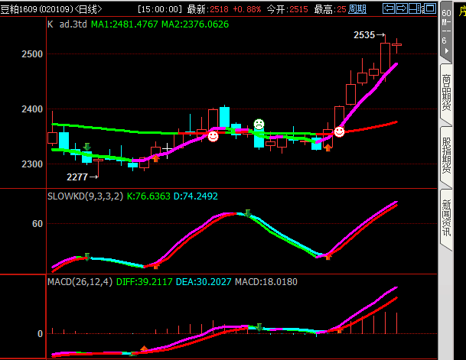Click the 最新:2518 latest price
Viewport: 466px width, 360px height.
coord(207,9)
